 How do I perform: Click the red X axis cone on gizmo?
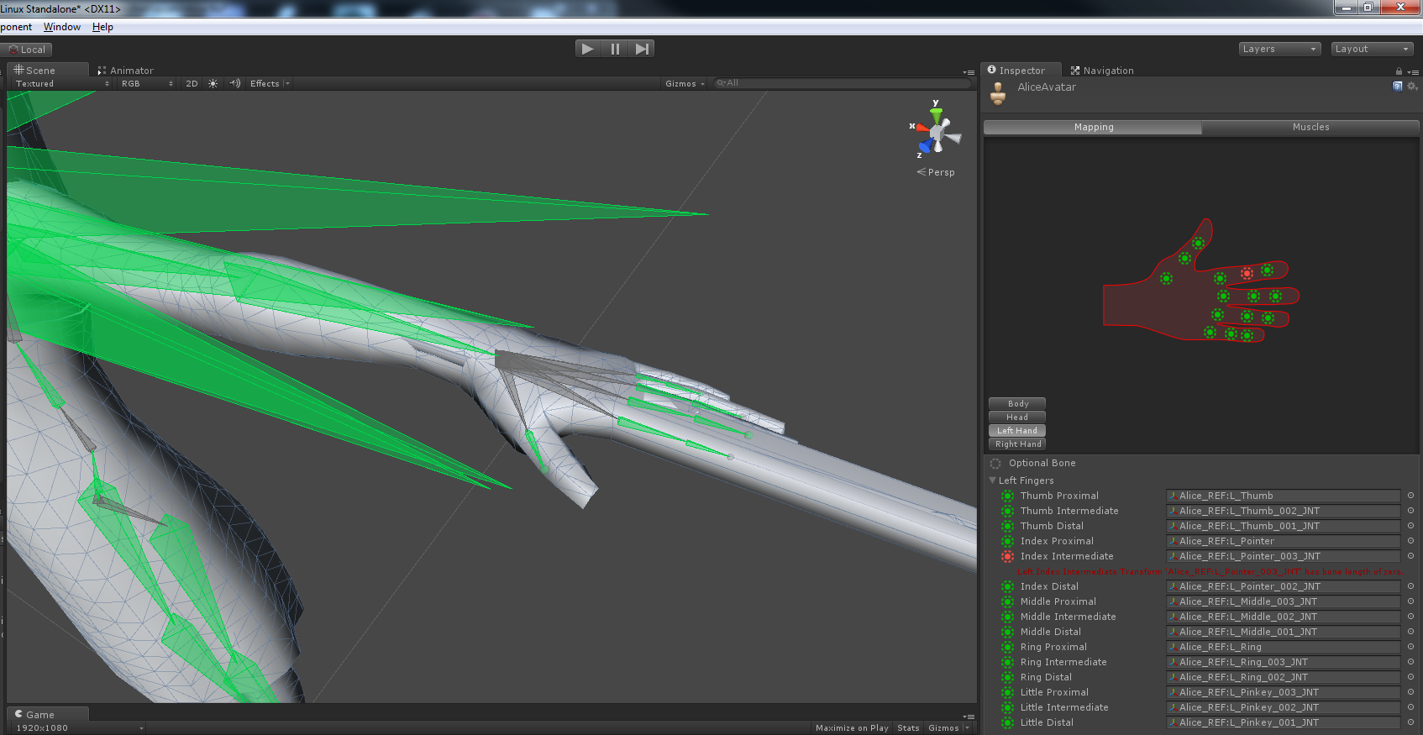point(923,128)
